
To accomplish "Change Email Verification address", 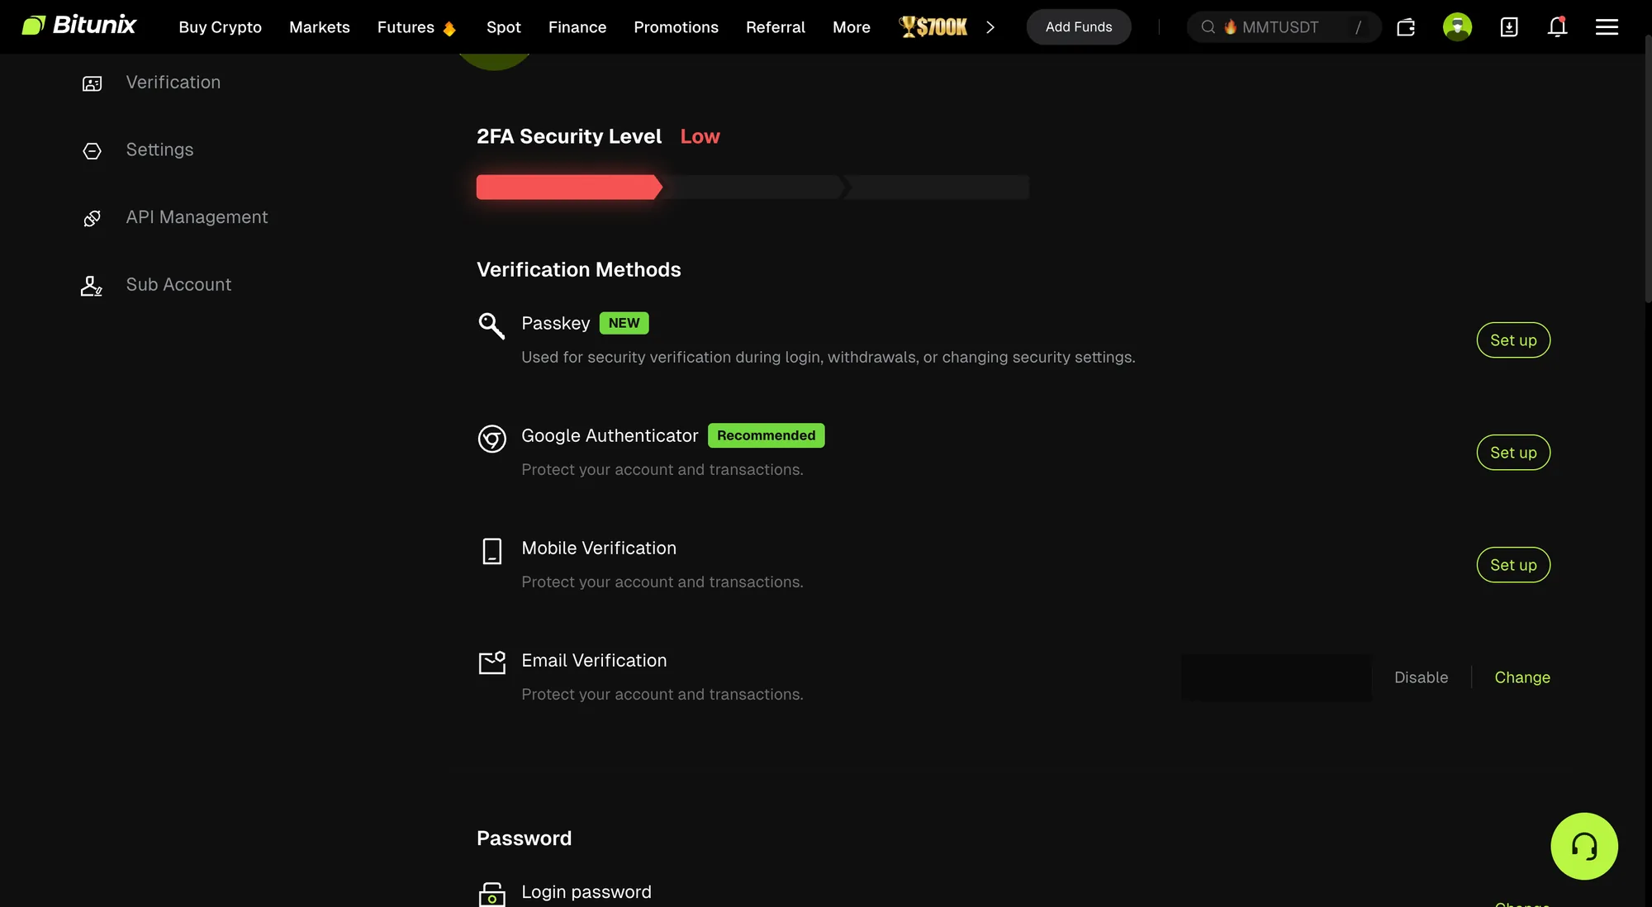I will (x=1522, y=677).
